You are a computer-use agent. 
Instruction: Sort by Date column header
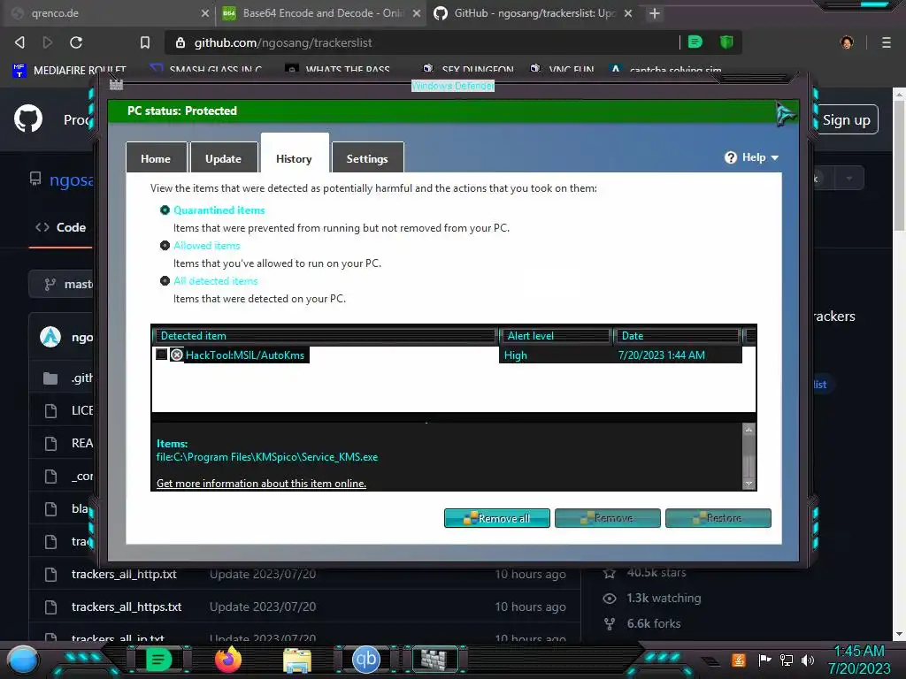(x=677, y=335)
